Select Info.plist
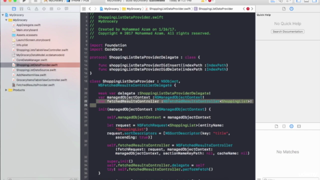 [x=22, y=45]
